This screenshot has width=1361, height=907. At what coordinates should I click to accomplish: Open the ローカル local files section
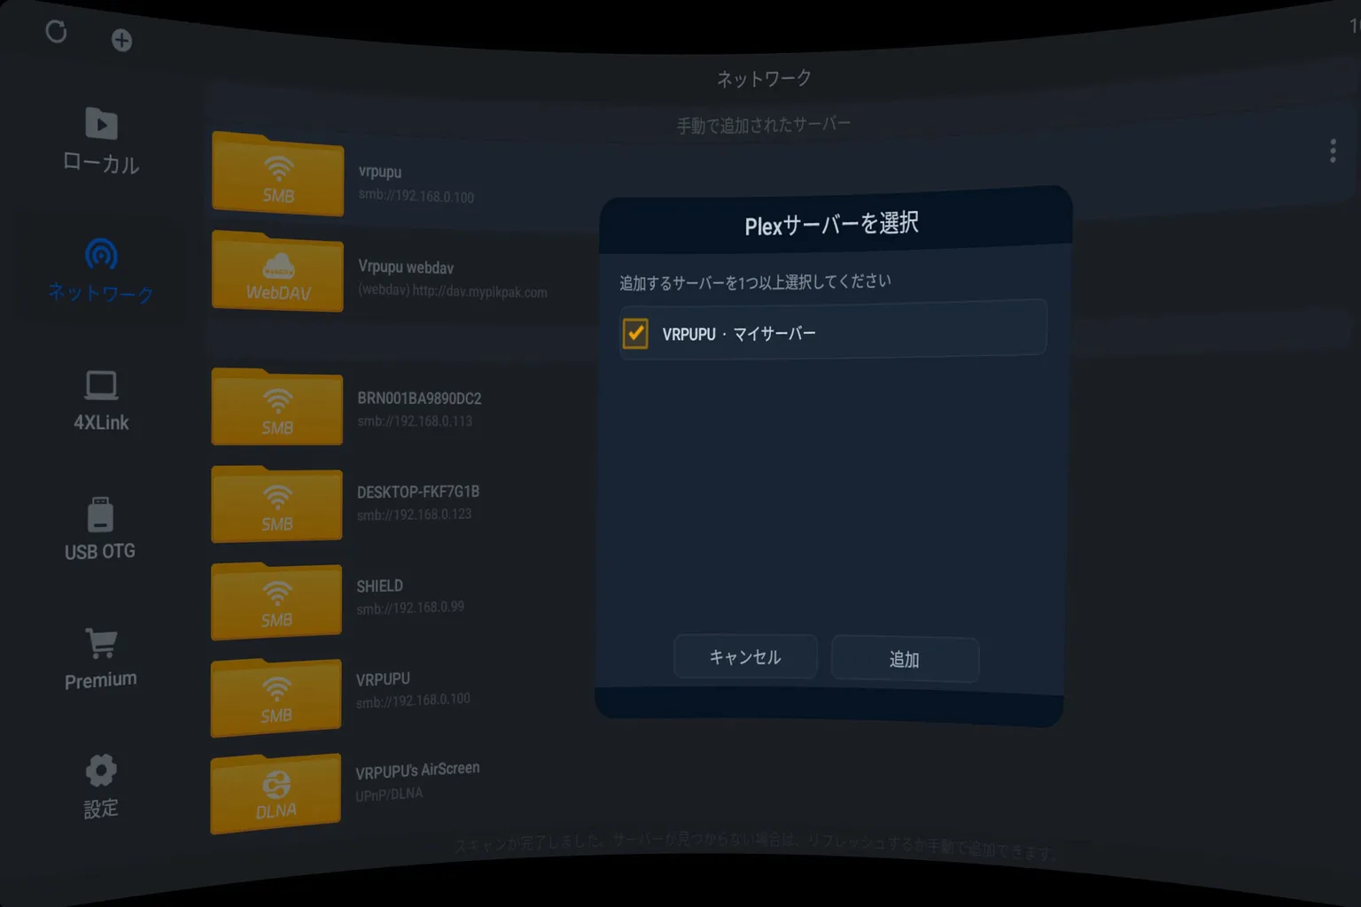[x=101, y=141]
